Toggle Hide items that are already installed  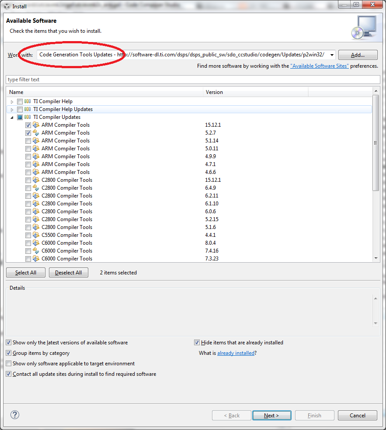point(197,343)
